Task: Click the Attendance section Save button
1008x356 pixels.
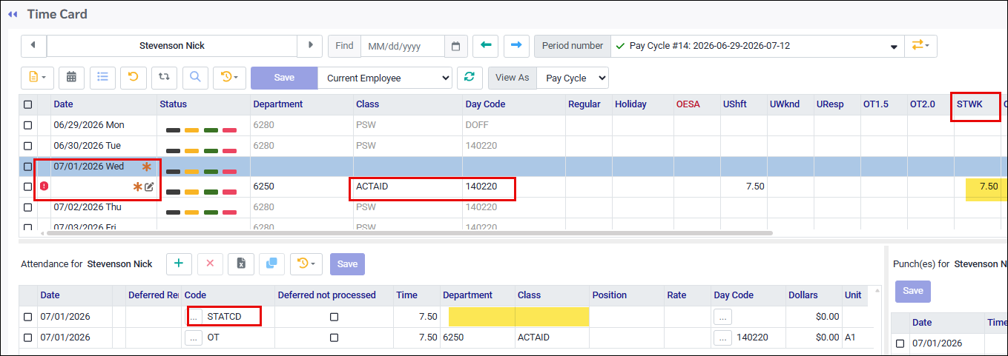Action: 347,263
